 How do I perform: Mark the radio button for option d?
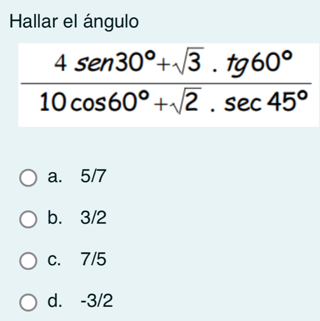click(x=29, y=301)
